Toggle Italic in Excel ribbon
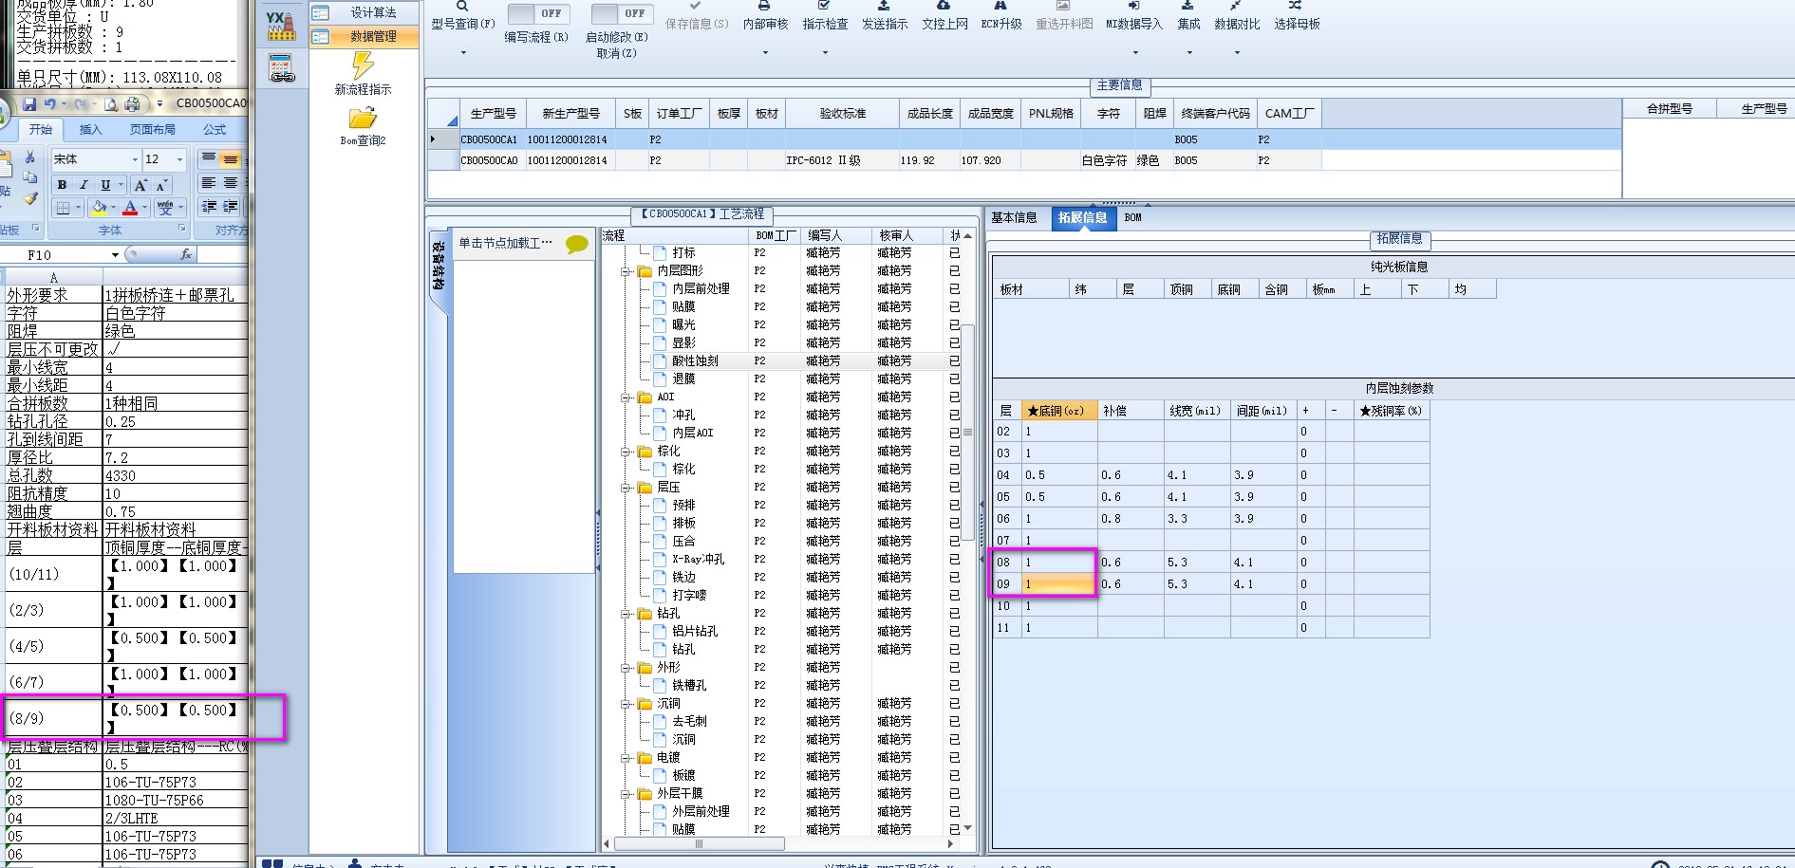Viewport: 1795px width, 868px height. (84, 185)
